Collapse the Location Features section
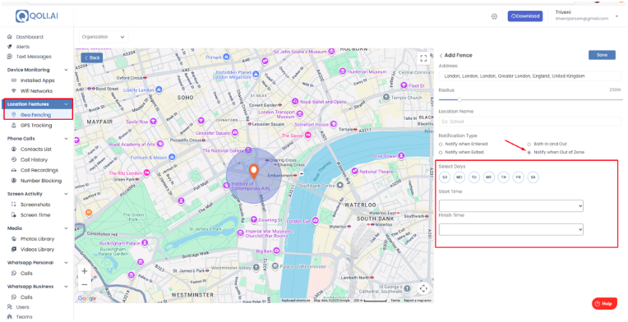Screen dimensions: 628x322 pos(66,104)
